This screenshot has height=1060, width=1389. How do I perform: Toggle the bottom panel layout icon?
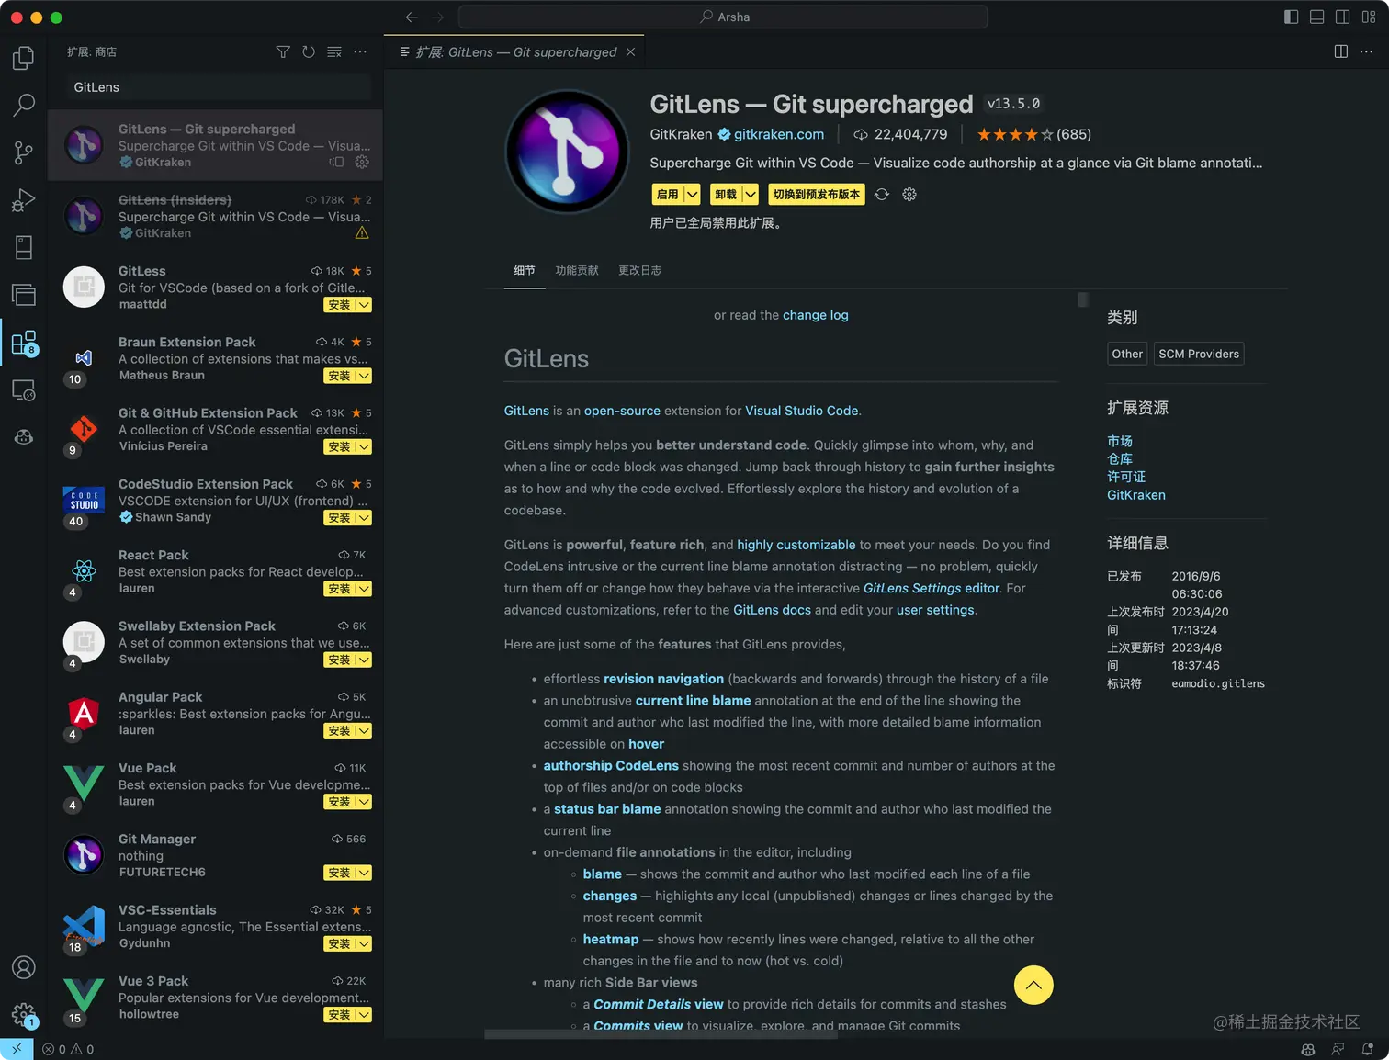click(1316, 17)
